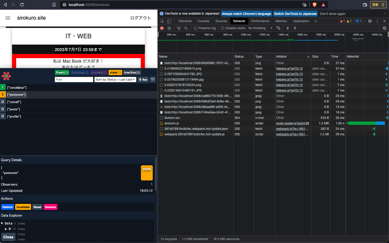
Task: Click Switch DevTools to Japanese
Action: (295, 14)
